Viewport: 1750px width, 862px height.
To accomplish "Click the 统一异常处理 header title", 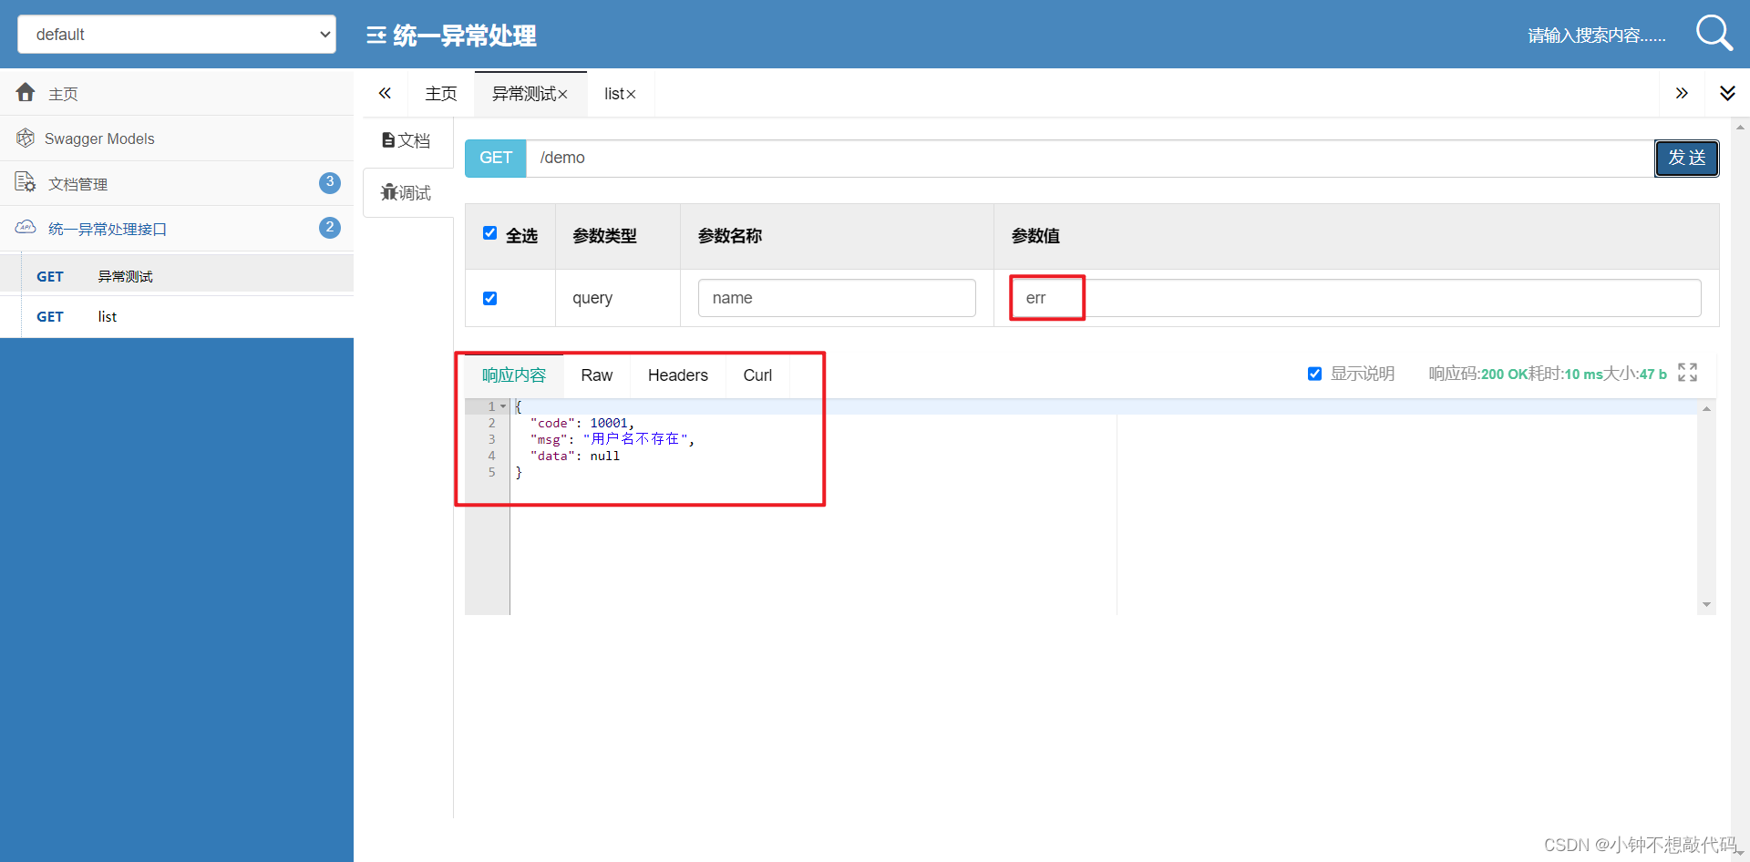I will click(465, 36).
